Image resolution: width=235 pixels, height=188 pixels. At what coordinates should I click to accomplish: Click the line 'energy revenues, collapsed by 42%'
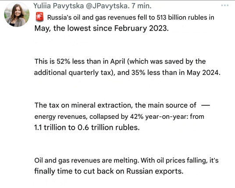click(119, 117)
